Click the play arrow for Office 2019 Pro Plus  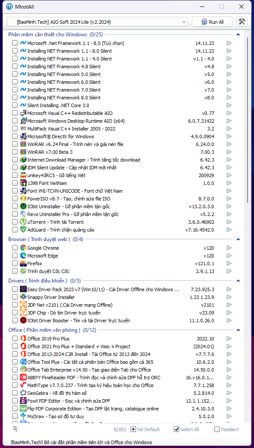[x=229, y=339]
